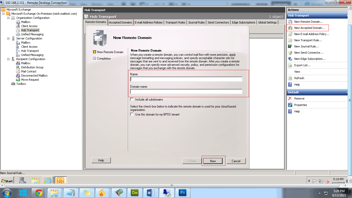Click the horizontal scrollbar of remote session
The width and height of the screenshot is (352, 198).
click(x=172, y=185)
